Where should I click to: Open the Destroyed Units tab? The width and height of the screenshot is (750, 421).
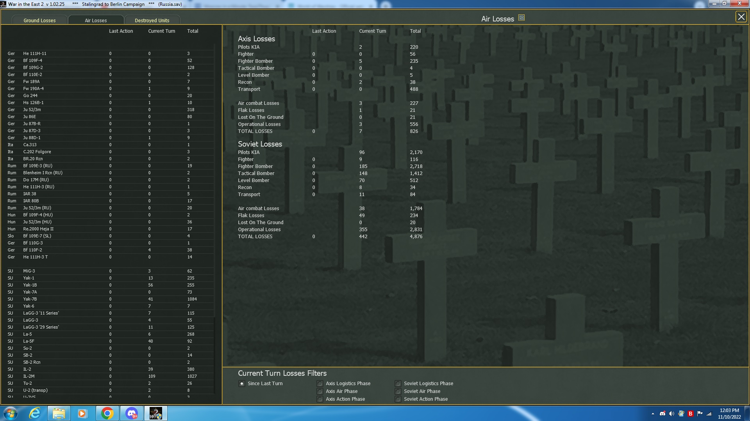(152, 20)
